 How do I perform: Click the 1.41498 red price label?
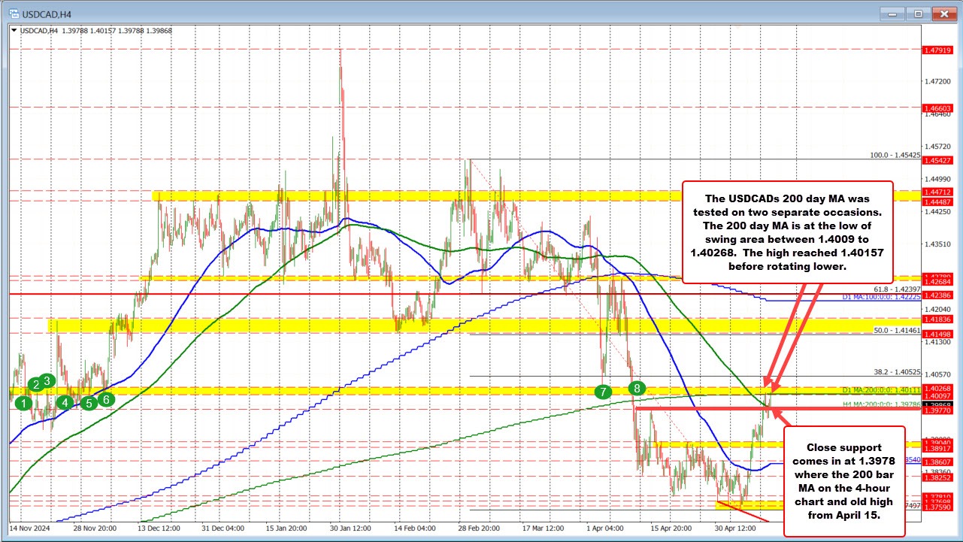pyautogui.click(x=937, y=335)
